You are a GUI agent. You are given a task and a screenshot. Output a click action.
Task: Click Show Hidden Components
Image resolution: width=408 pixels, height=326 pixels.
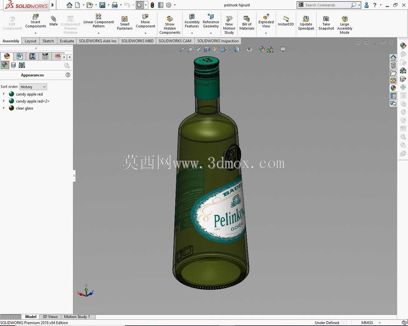(170, 25)
